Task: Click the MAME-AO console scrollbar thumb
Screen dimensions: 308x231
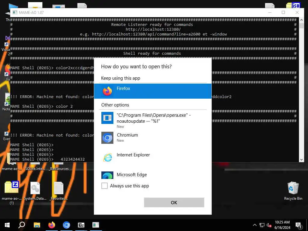Action: (301, 26)
